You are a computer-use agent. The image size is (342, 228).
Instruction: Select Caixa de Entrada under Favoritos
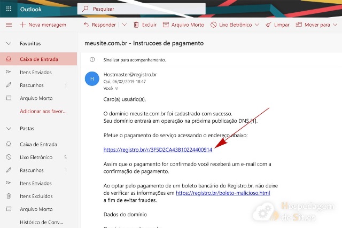pyautogui.click(x=38, y=59)
